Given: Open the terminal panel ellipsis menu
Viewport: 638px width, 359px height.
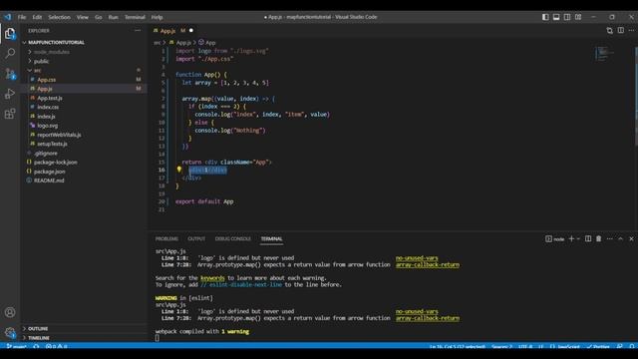Looking at the screenshot, I should 609,239.
